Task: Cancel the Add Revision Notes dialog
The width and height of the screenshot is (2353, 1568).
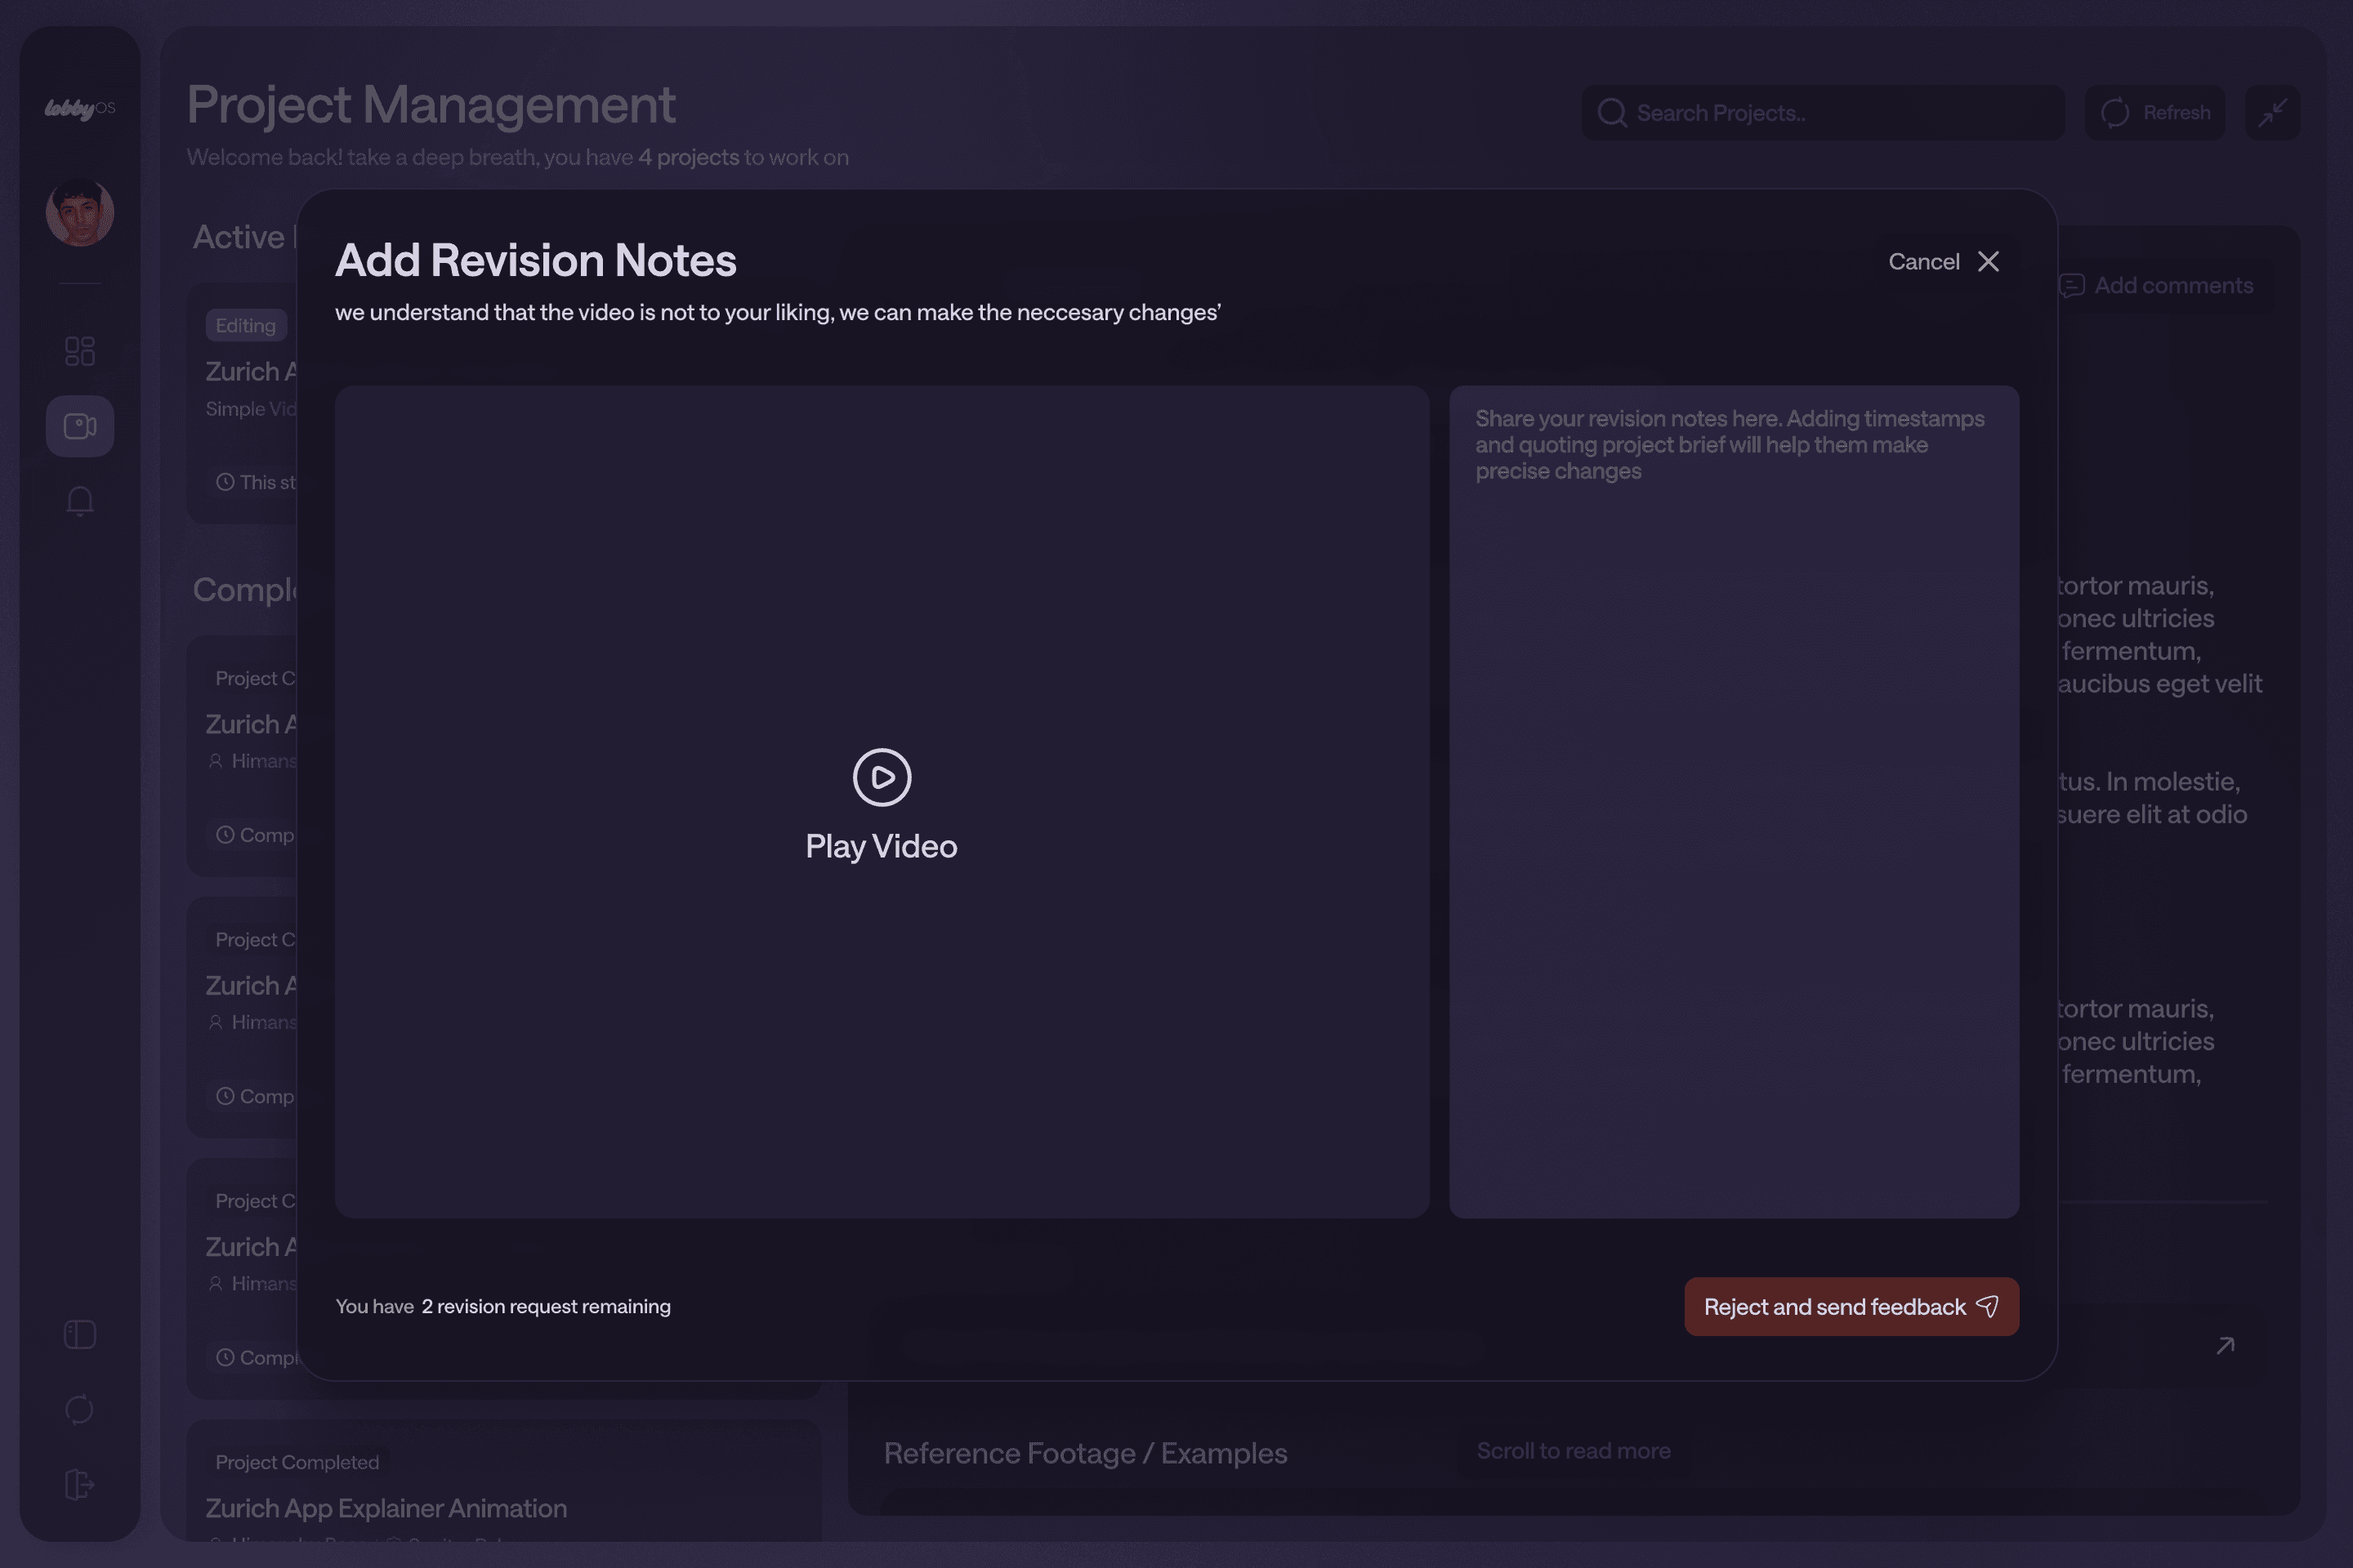Action: coord(1943,262)
